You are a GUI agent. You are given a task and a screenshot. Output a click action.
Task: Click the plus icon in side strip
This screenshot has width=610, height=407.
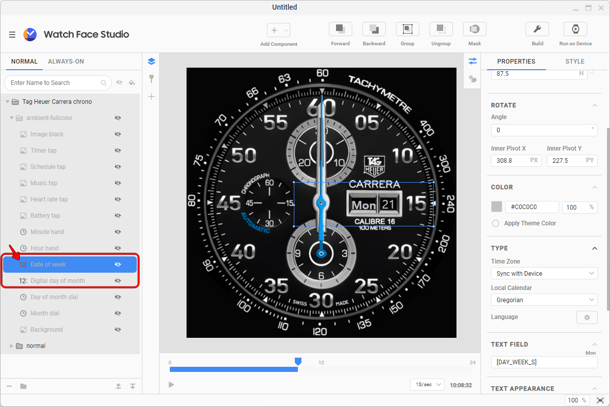(151, 97)
